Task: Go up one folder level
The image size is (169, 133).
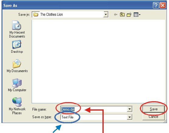Action: 122,15
